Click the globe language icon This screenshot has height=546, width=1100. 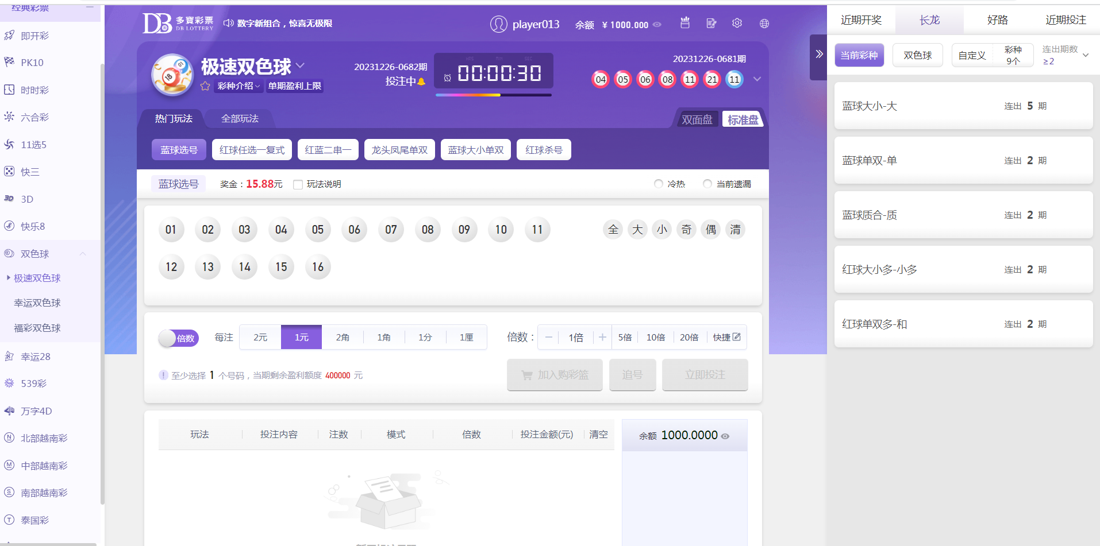click(764, 24)
